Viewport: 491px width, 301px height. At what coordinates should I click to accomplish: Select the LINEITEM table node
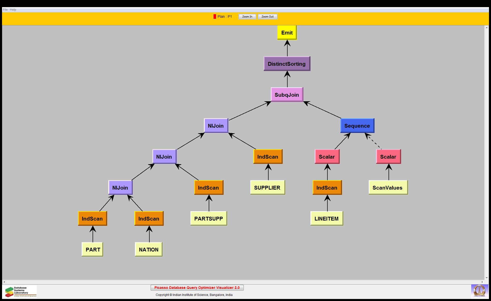pyautogui.click(x=326, y=219)
